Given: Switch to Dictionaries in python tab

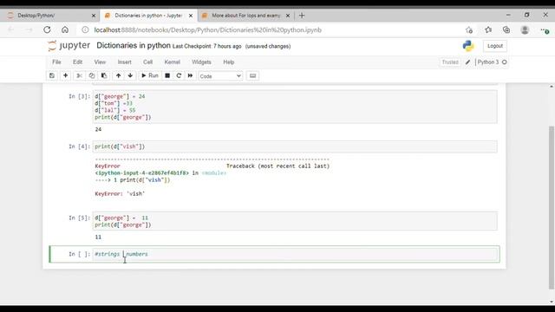Looking at the screenshot, I should tap(148, 16).
